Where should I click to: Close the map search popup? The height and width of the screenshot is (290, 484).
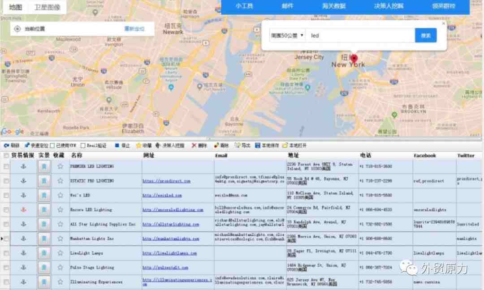(x=444, y=23)
